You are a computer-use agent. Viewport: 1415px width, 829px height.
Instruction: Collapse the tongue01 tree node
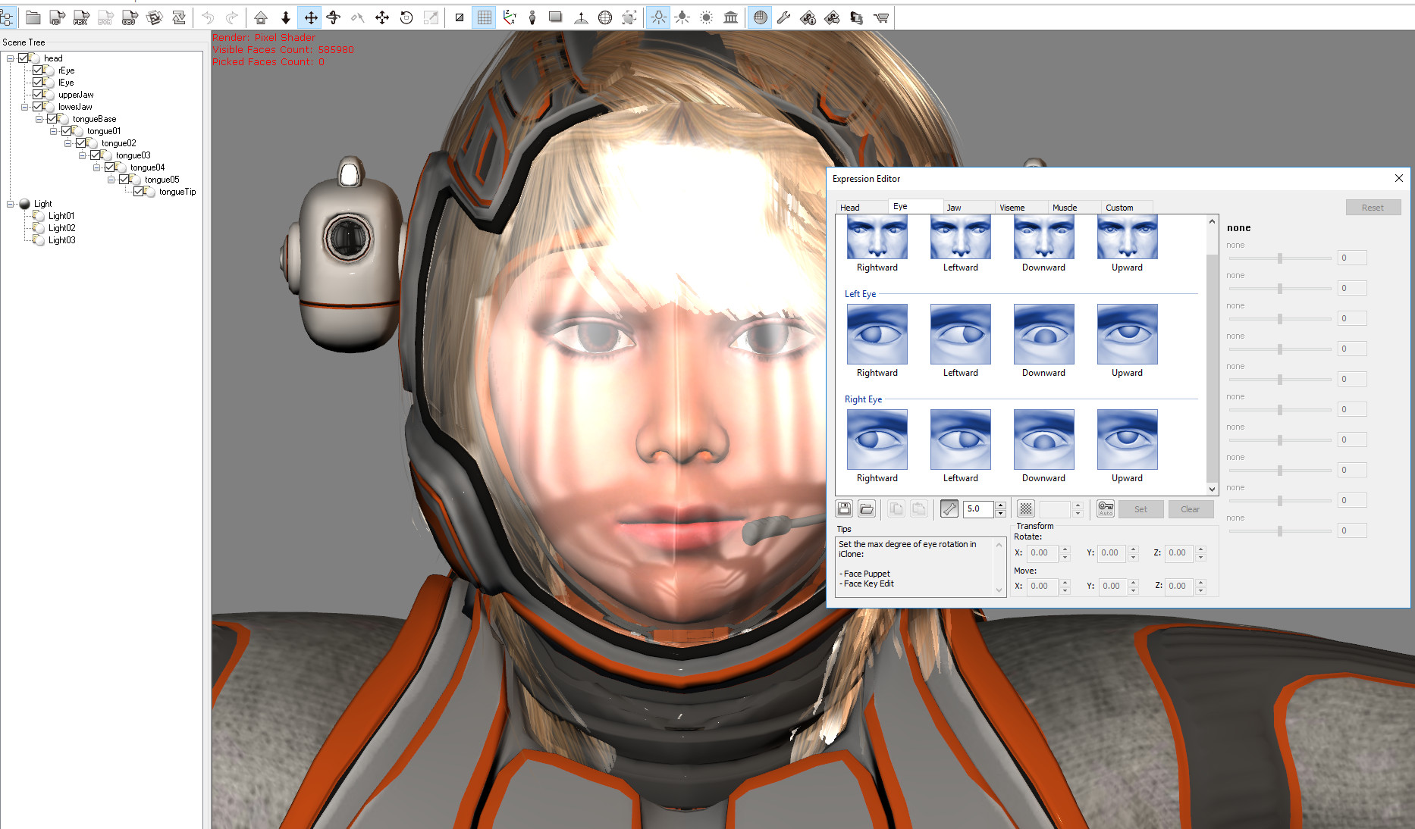pos(54,131)
